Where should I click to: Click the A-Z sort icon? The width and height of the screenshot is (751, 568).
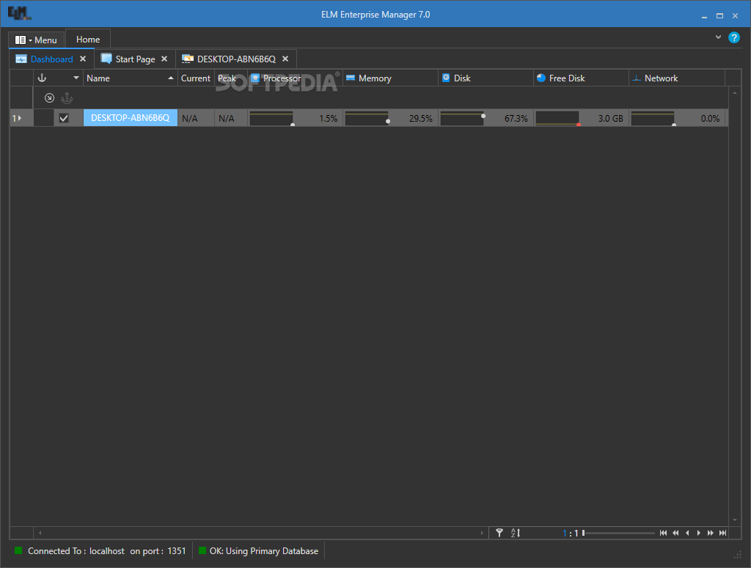tap(516, 533)
